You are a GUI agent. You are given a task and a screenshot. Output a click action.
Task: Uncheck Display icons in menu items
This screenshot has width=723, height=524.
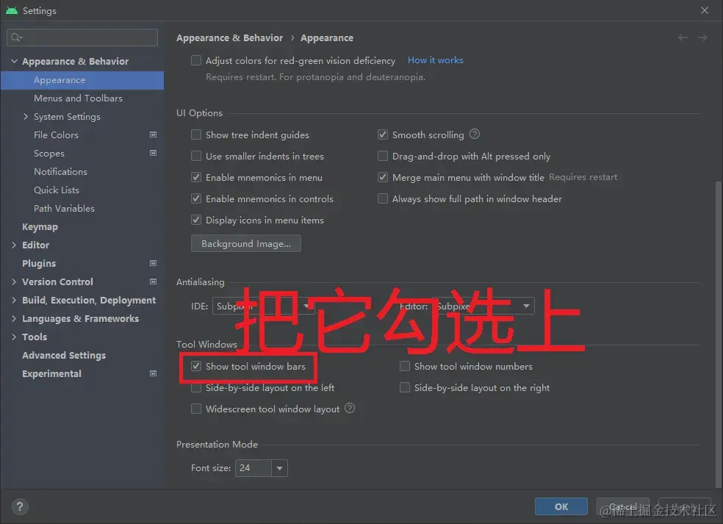tap(196, 220)
